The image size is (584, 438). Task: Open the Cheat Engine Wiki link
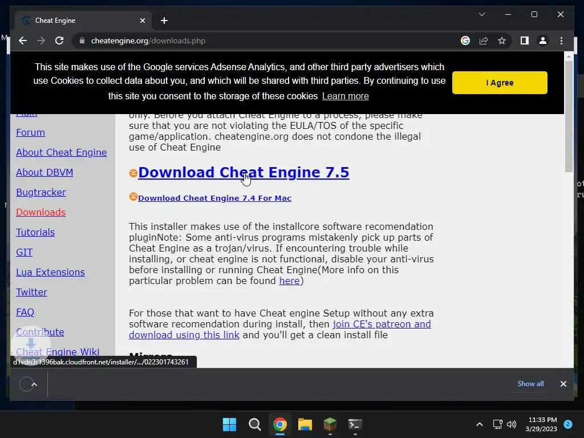point(58,351)
